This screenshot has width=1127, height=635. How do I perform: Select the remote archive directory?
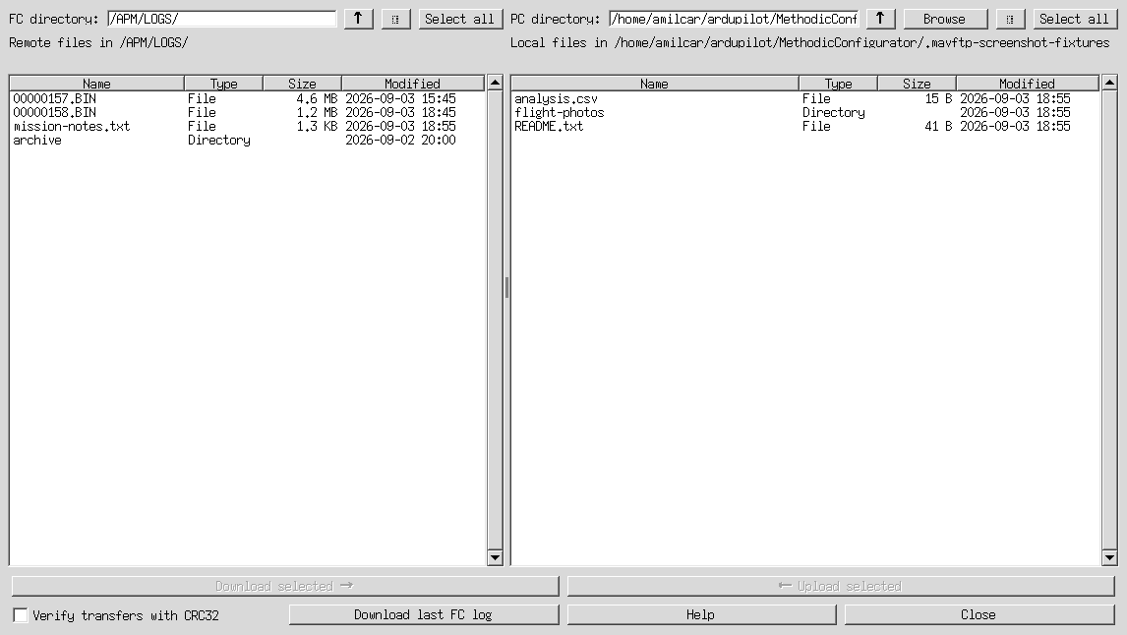[x=247, y=140]
